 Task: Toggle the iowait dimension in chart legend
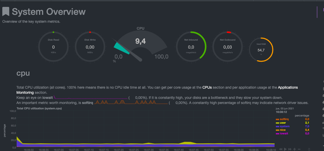284,134
